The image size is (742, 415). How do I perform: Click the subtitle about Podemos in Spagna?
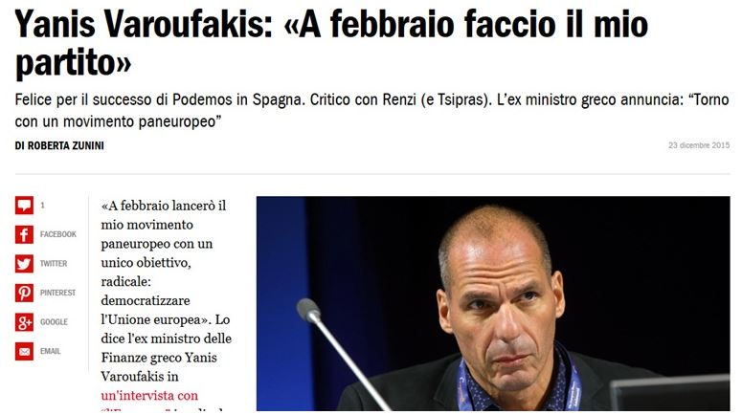pyautogui.click(x=371, y=111)
